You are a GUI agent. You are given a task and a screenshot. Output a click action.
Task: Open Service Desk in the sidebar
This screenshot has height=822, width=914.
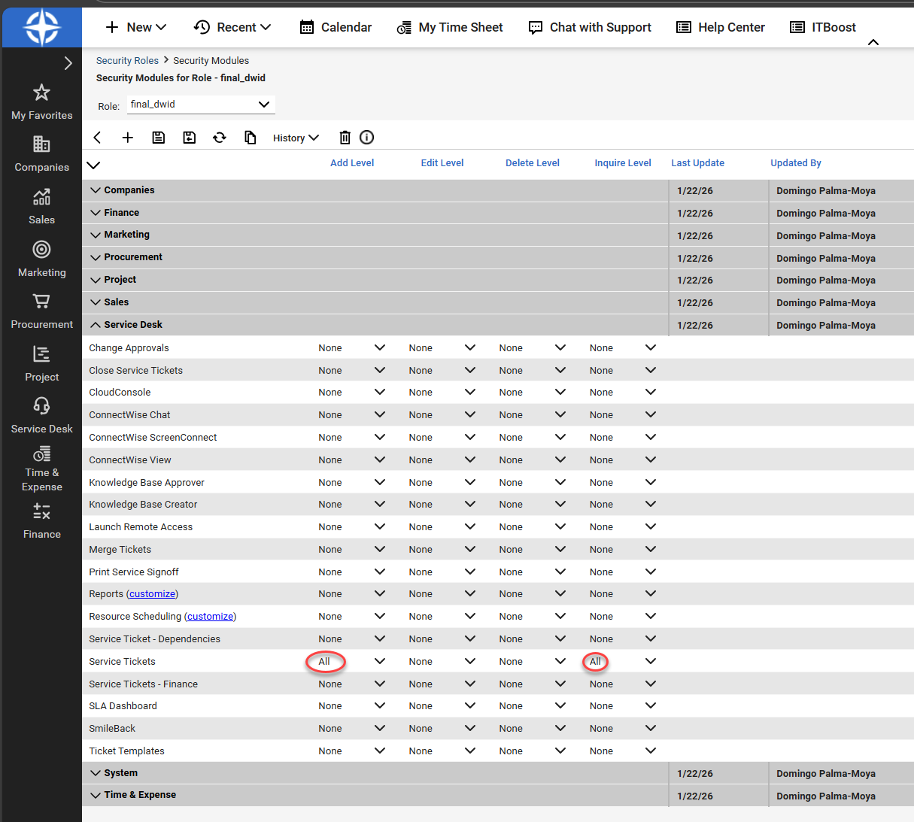[x=42, y=416]
